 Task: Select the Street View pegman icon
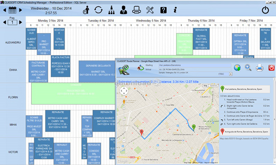coord(124,101)
